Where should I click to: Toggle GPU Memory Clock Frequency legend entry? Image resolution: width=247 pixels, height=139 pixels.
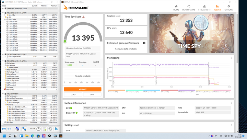pyautogui.click(x=204, y=92)
